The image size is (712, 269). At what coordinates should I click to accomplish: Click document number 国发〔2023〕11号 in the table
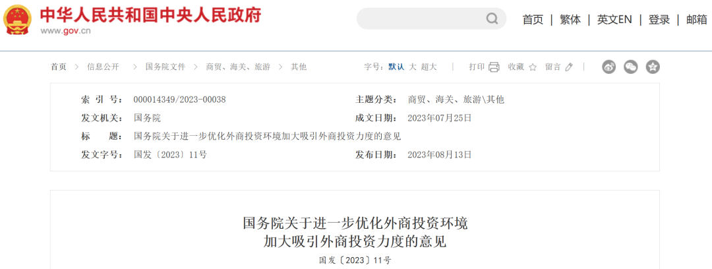pyautogui.click(x=170, y=155)
